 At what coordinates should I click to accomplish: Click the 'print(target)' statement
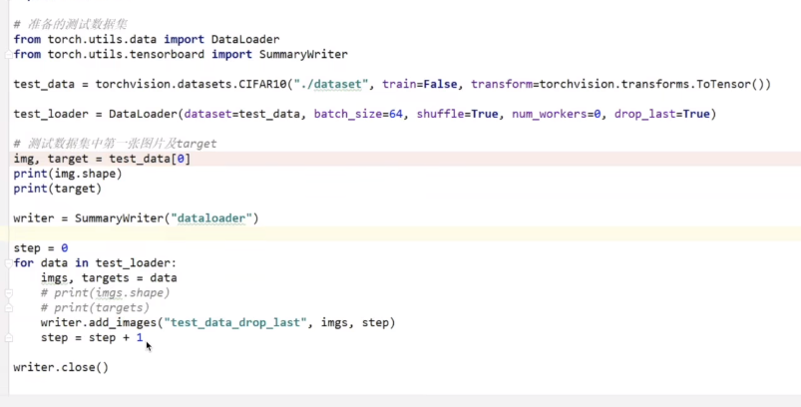click(58, 189)
